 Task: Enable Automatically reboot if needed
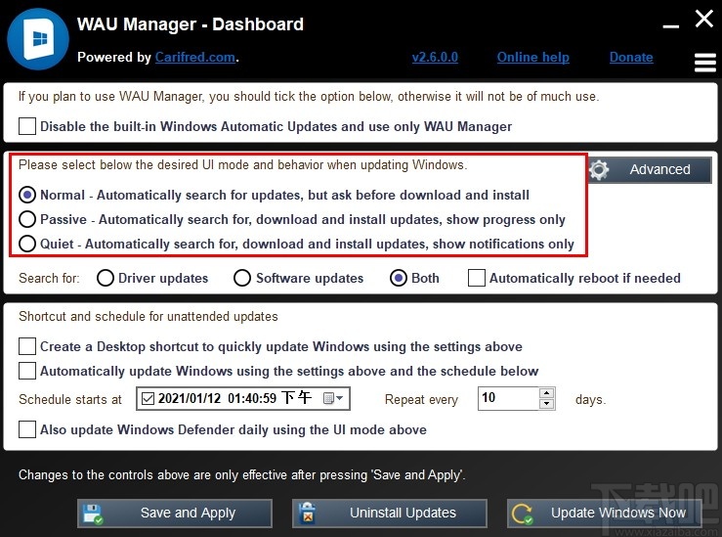click(477, 278)
